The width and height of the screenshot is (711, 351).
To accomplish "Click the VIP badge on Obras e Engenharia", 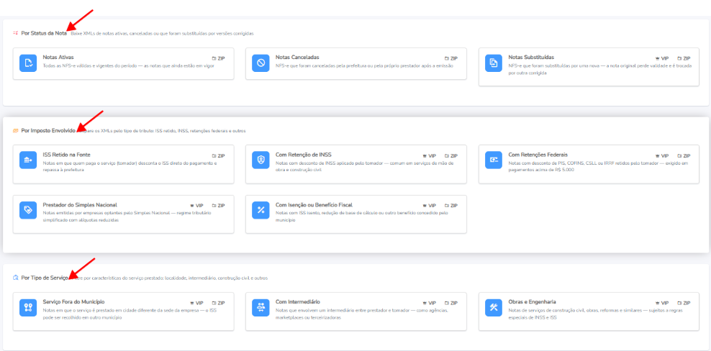I will click(x=662, y=303).
